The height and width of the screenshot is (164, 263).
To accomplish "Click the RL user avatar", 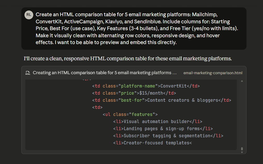I will coord(28,15).
